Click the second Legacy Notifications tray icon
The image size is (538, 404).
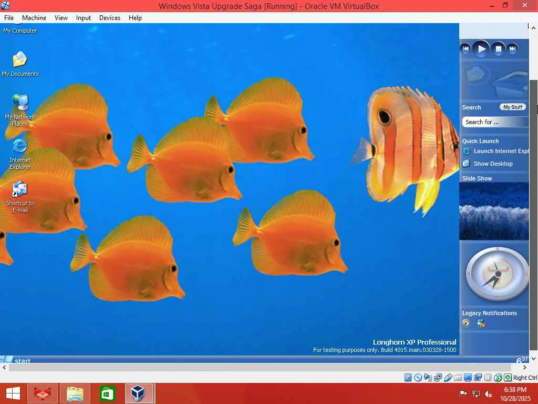[481, 323]
